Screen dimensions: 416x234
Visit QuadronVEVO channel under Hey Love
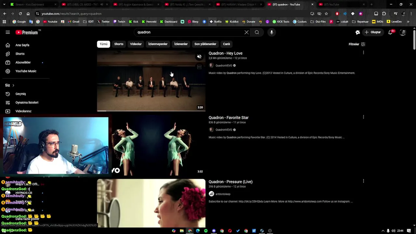[x=224, y=66]
